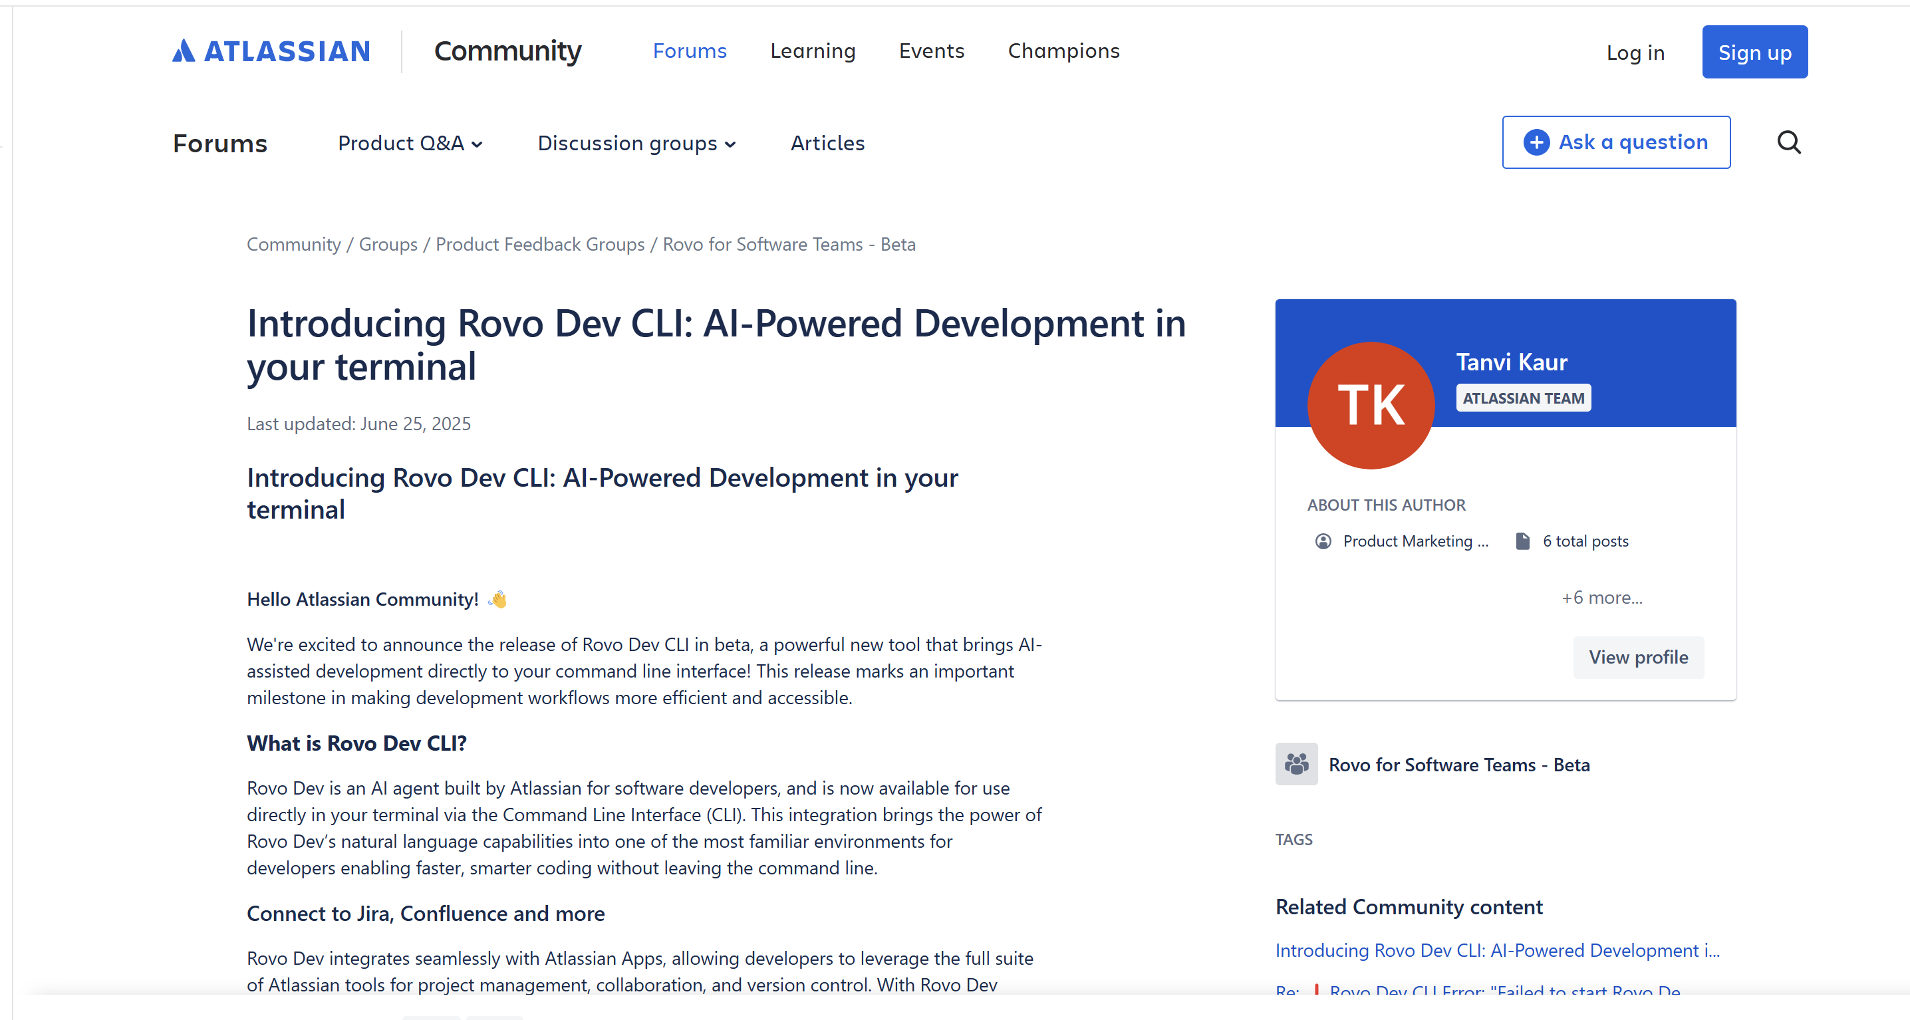
Task: Click the document icon beside 6 total posts
Action: (x=1522, y=541)
